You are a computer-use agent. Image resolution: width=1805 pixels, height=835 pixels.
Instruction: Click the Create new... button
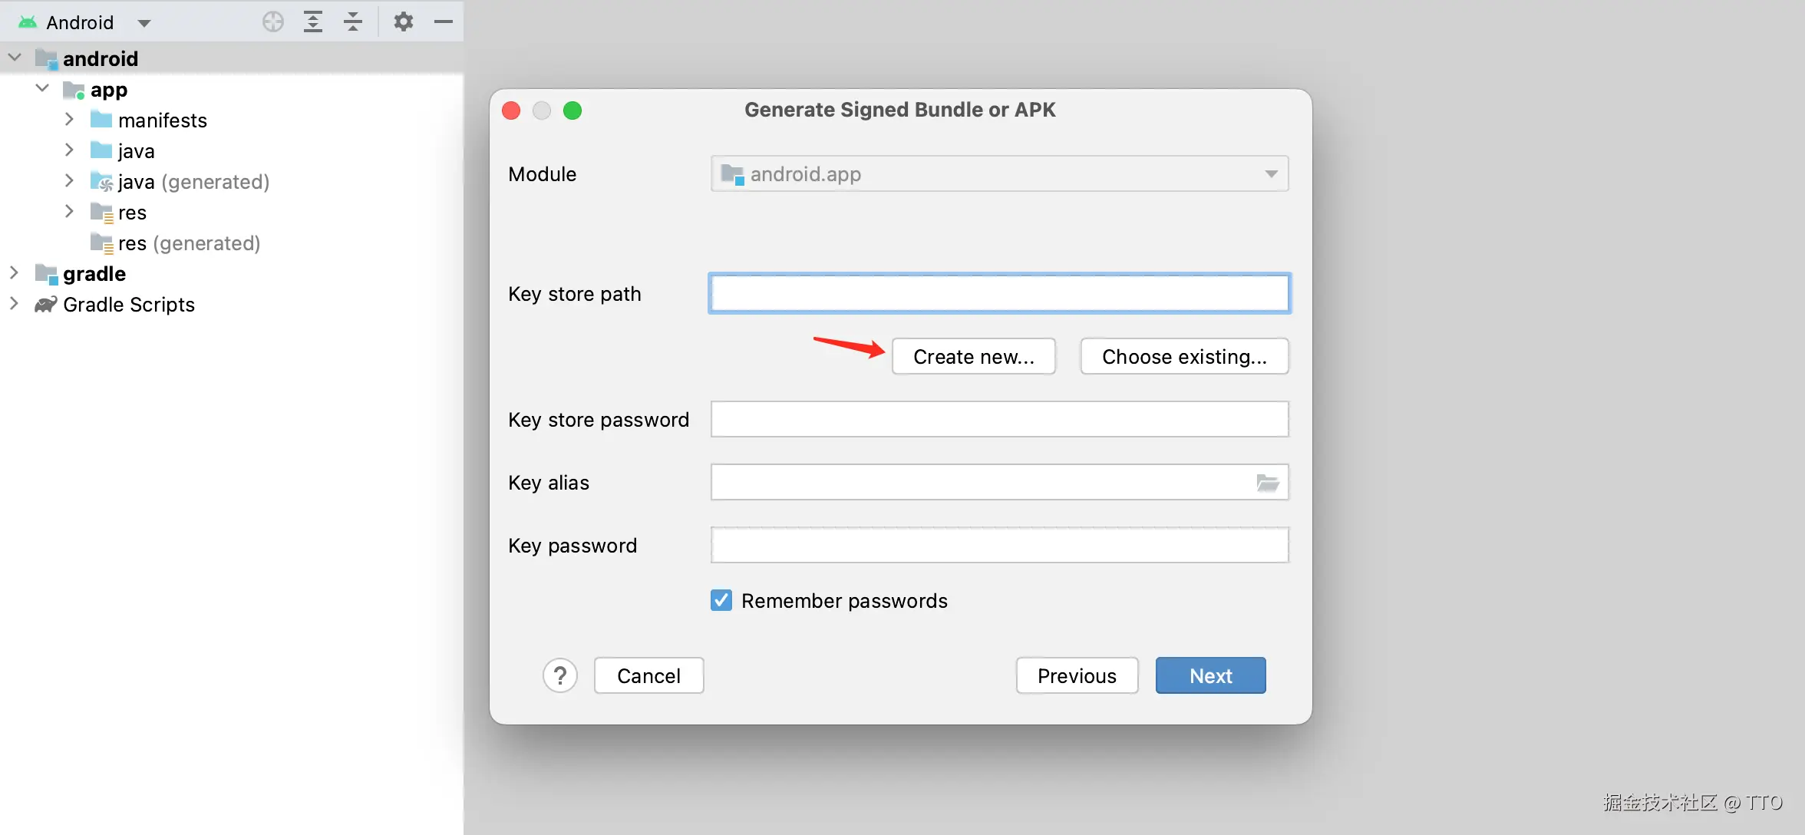pos(973,357)
